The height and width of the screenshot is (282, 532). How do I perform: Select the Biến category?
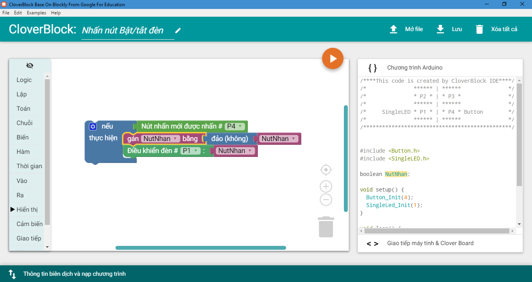pyautogui.click(x=27, y=138)
